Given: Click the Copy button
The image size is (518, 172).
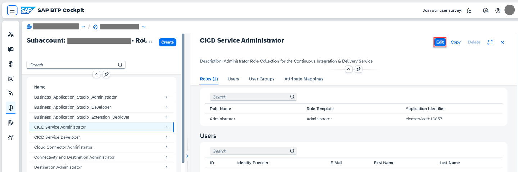Looking at the screenshot, I should pos(456,42).
